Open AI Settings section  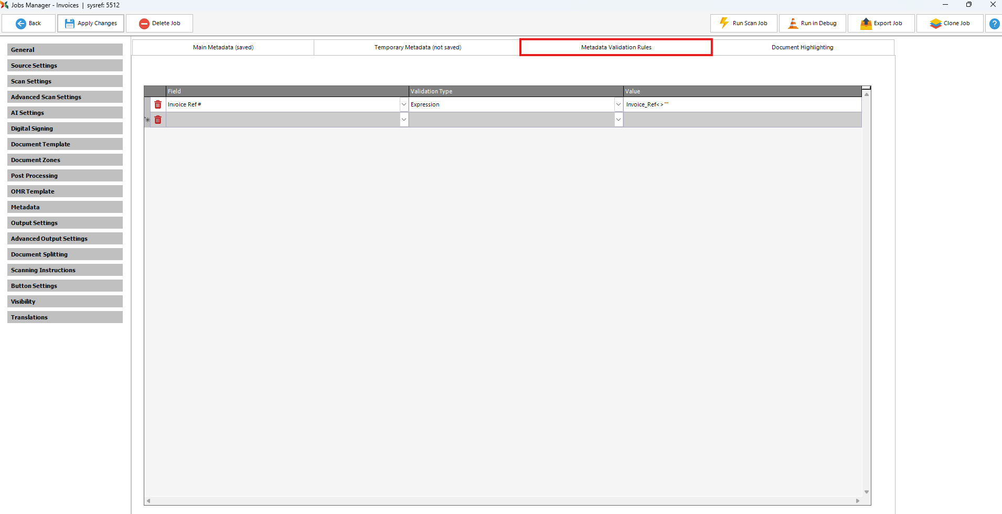[x=65, y=113]
